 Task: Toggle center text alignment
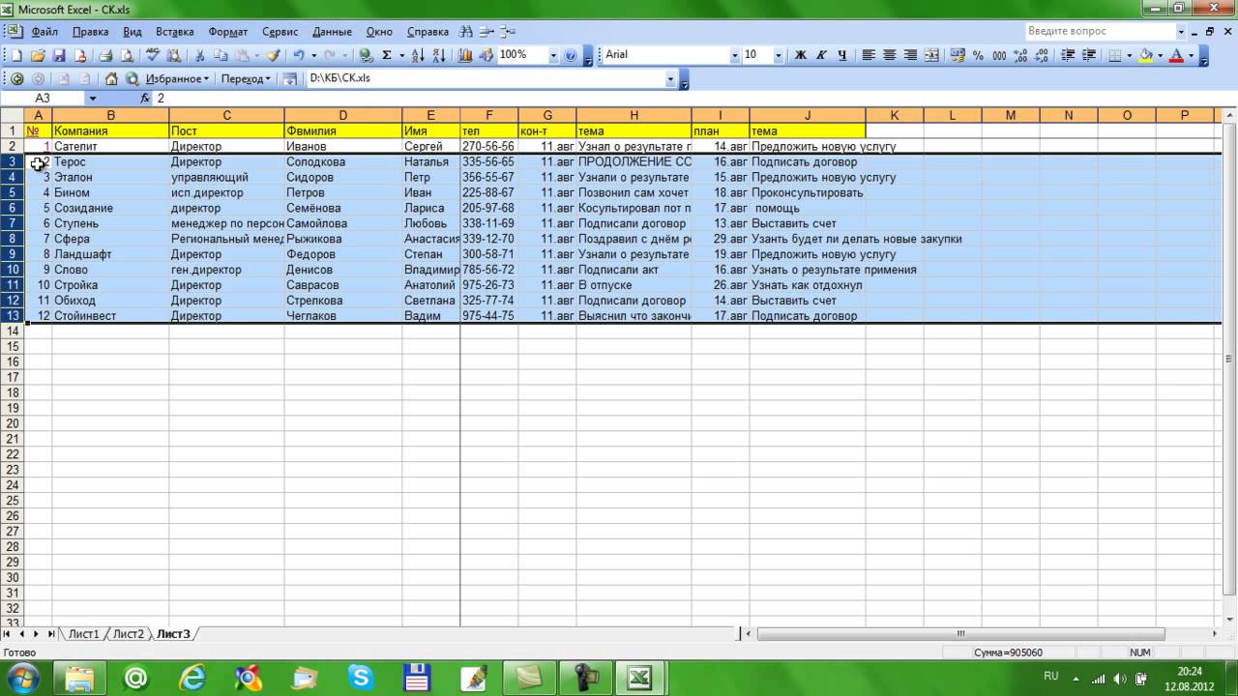(890, 55)
